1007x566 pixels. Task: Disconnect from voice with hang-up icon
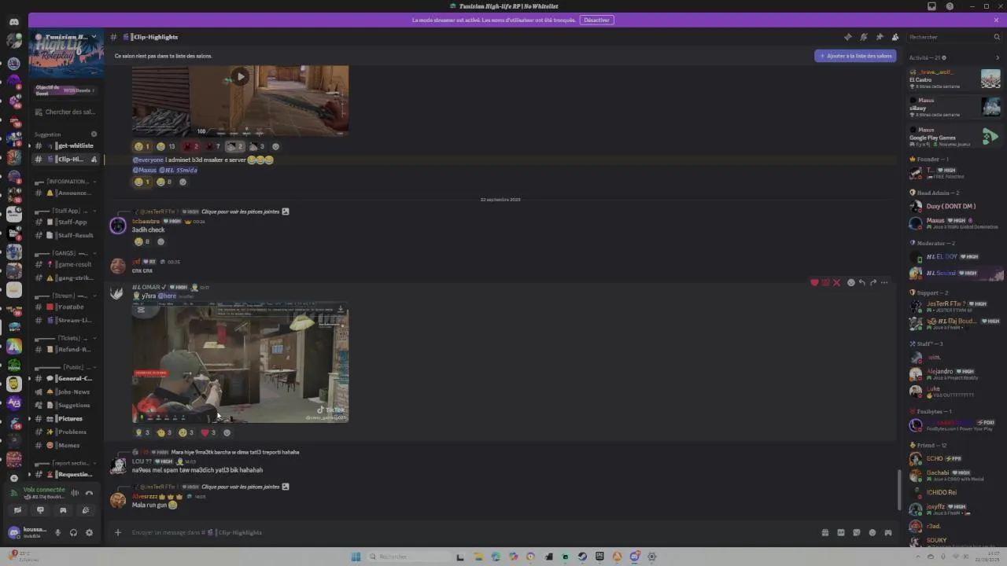pos(89,493)
